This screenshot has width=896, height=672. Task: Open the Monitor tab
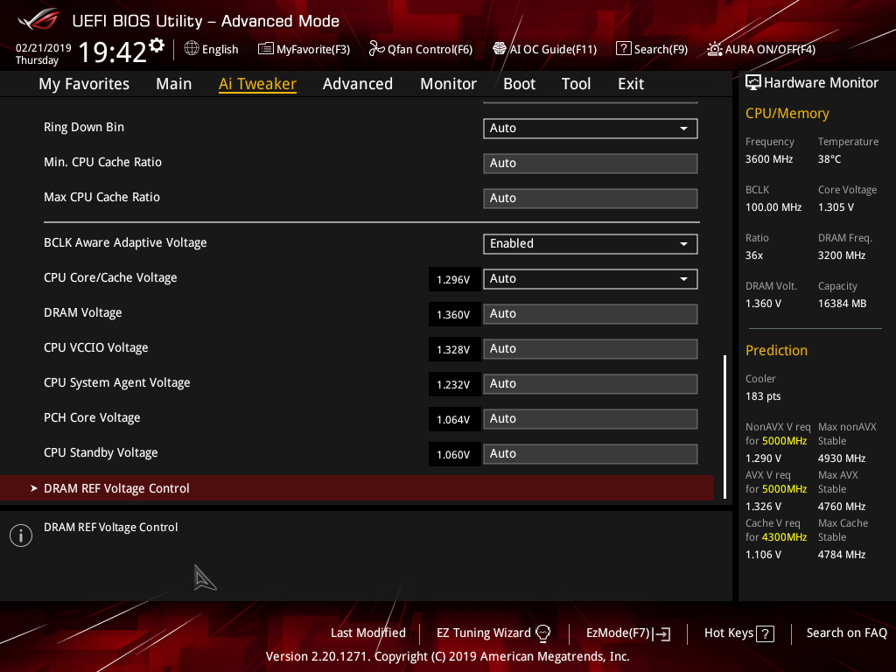pos(448,84)
